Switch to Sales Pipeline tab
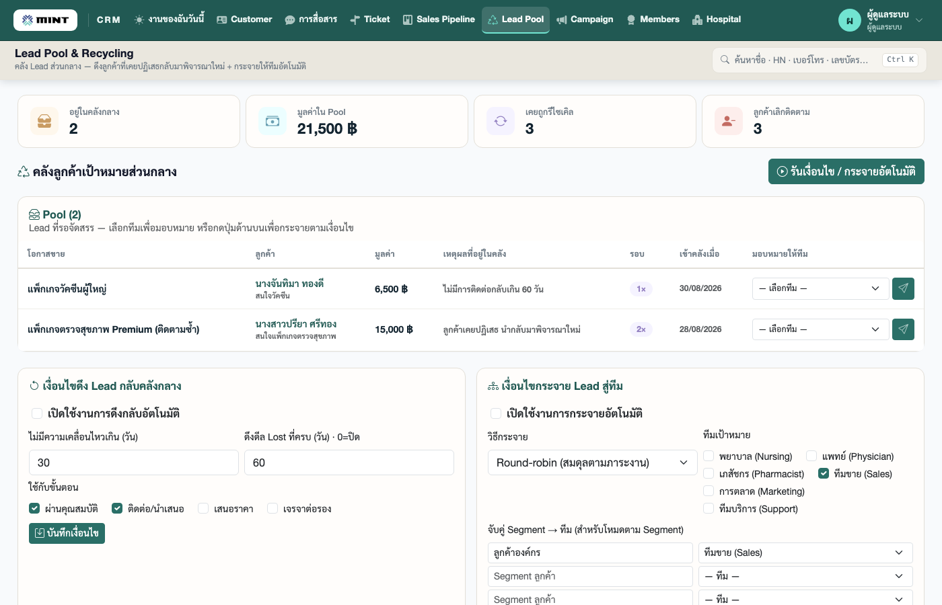The height and width of the screenshot is (605, 942). point(439,19)
